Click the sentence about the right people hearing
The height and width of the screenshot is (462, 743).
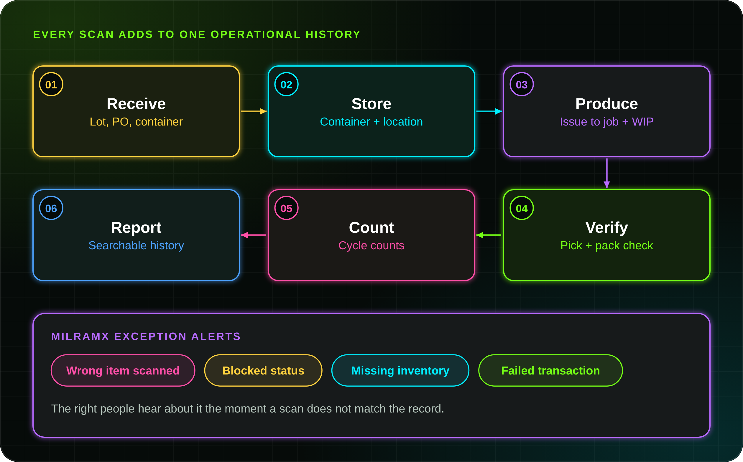coord(248,409)
